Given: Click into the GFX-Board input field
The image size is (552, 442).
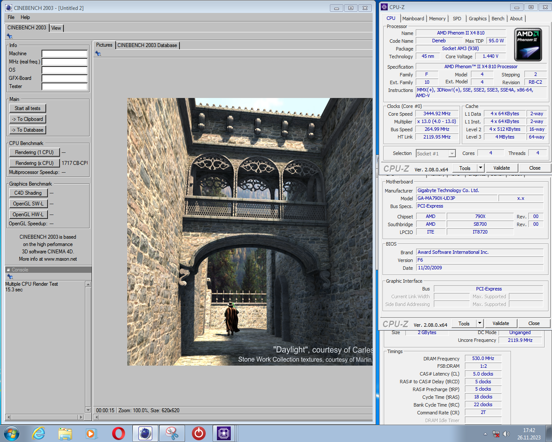Looking at the screenshot, I should click(64, 79).
